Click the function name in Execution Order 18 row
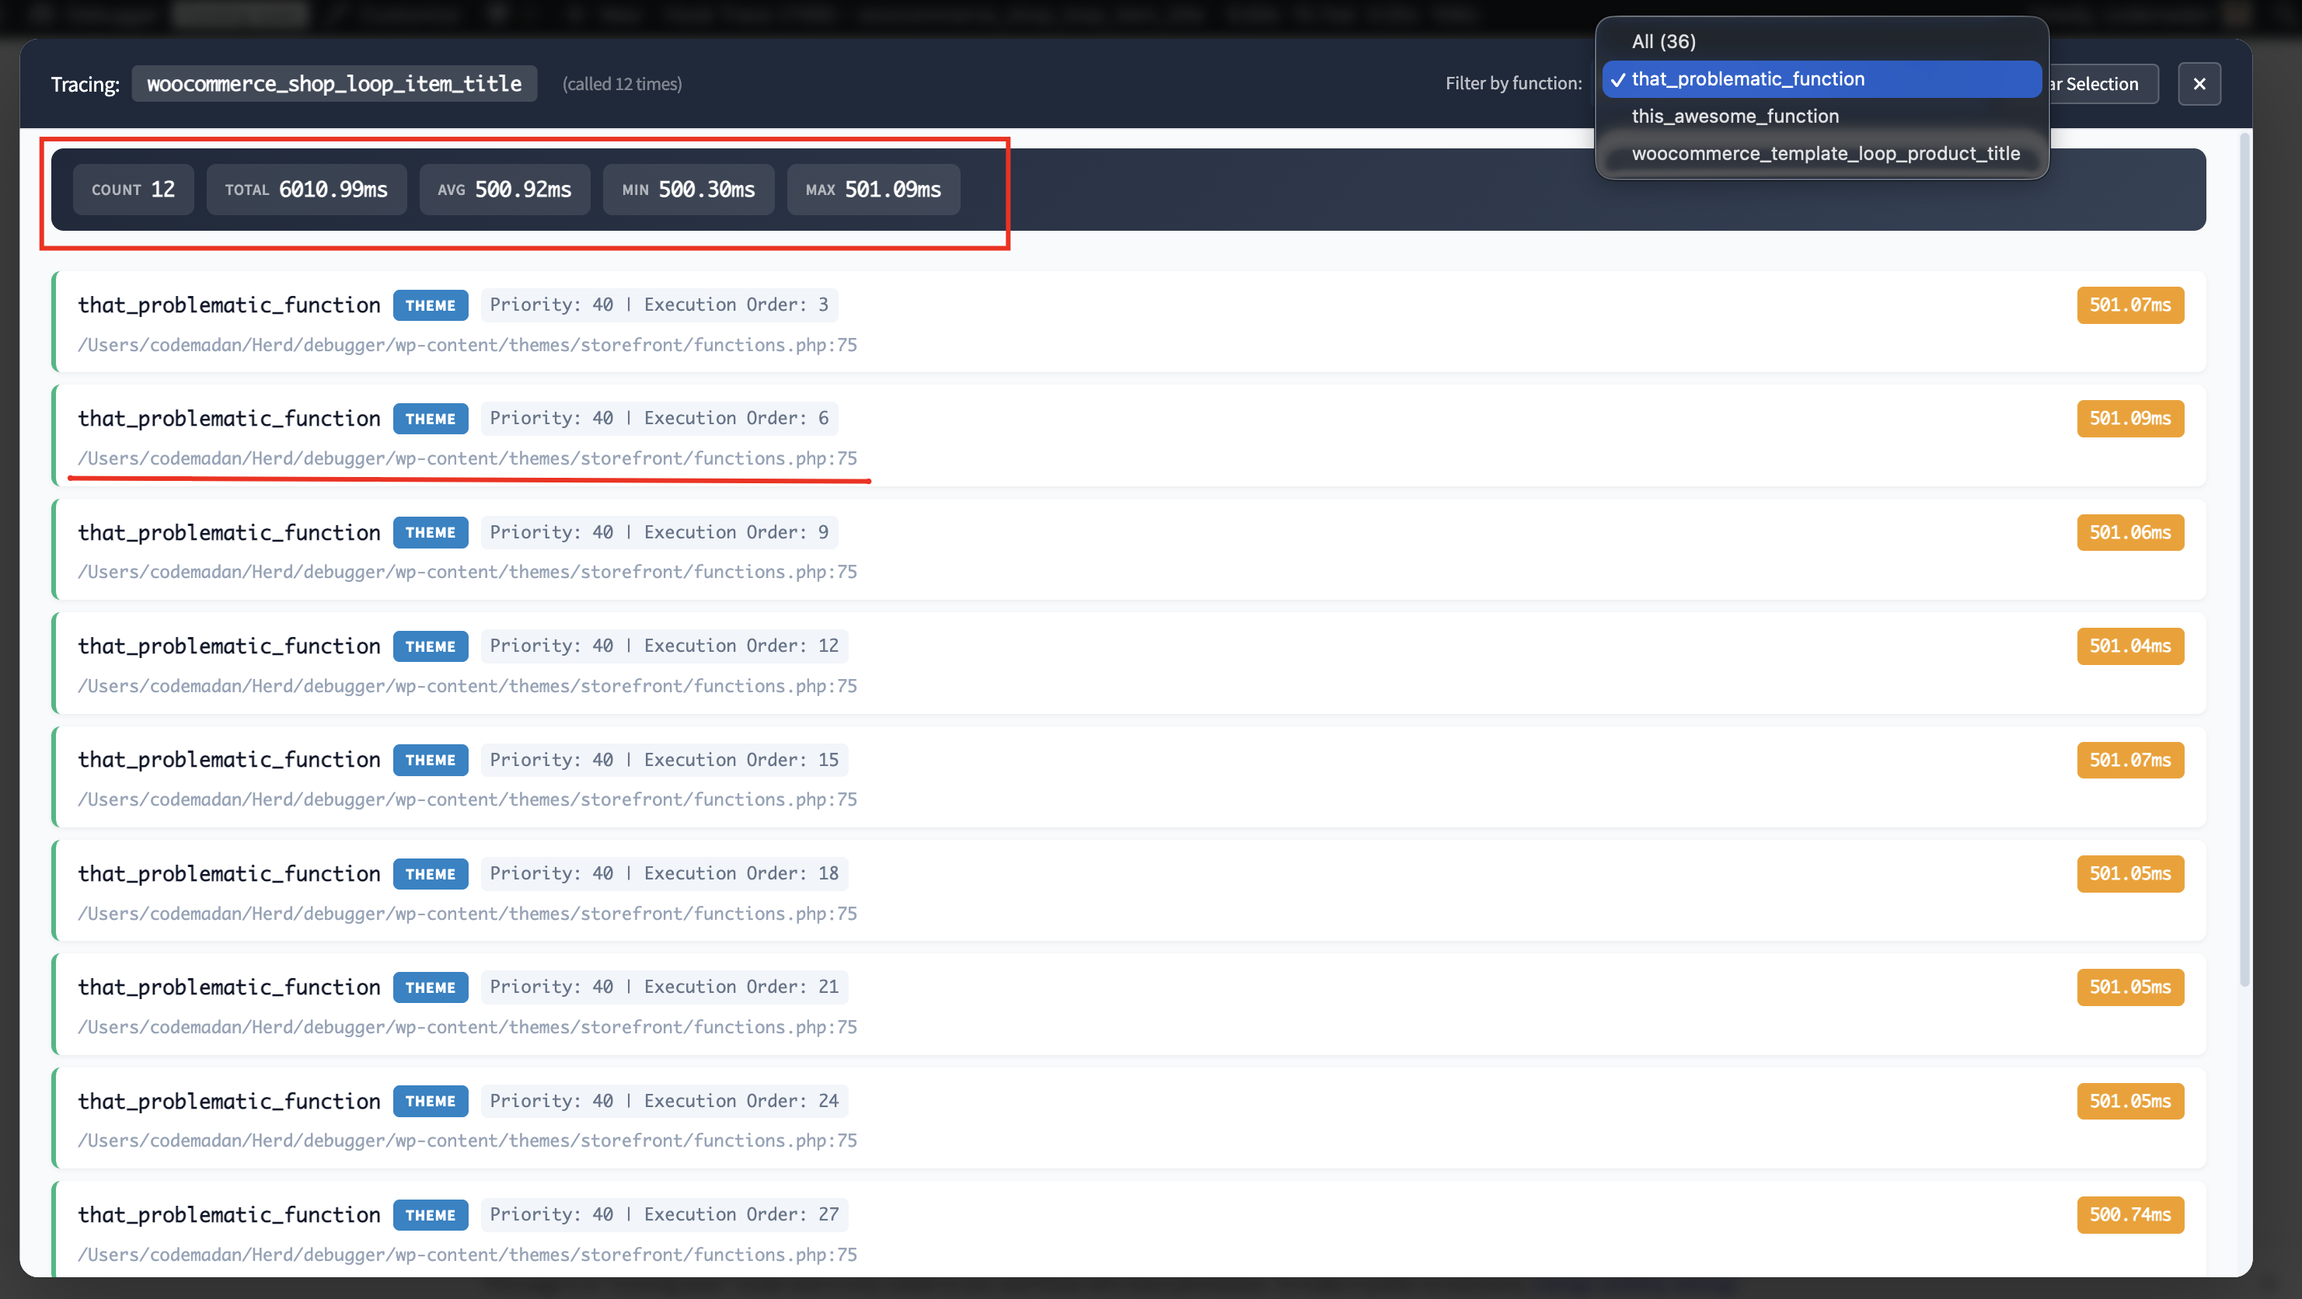This screenshot has height=1299, width=2302. (228, 874)
